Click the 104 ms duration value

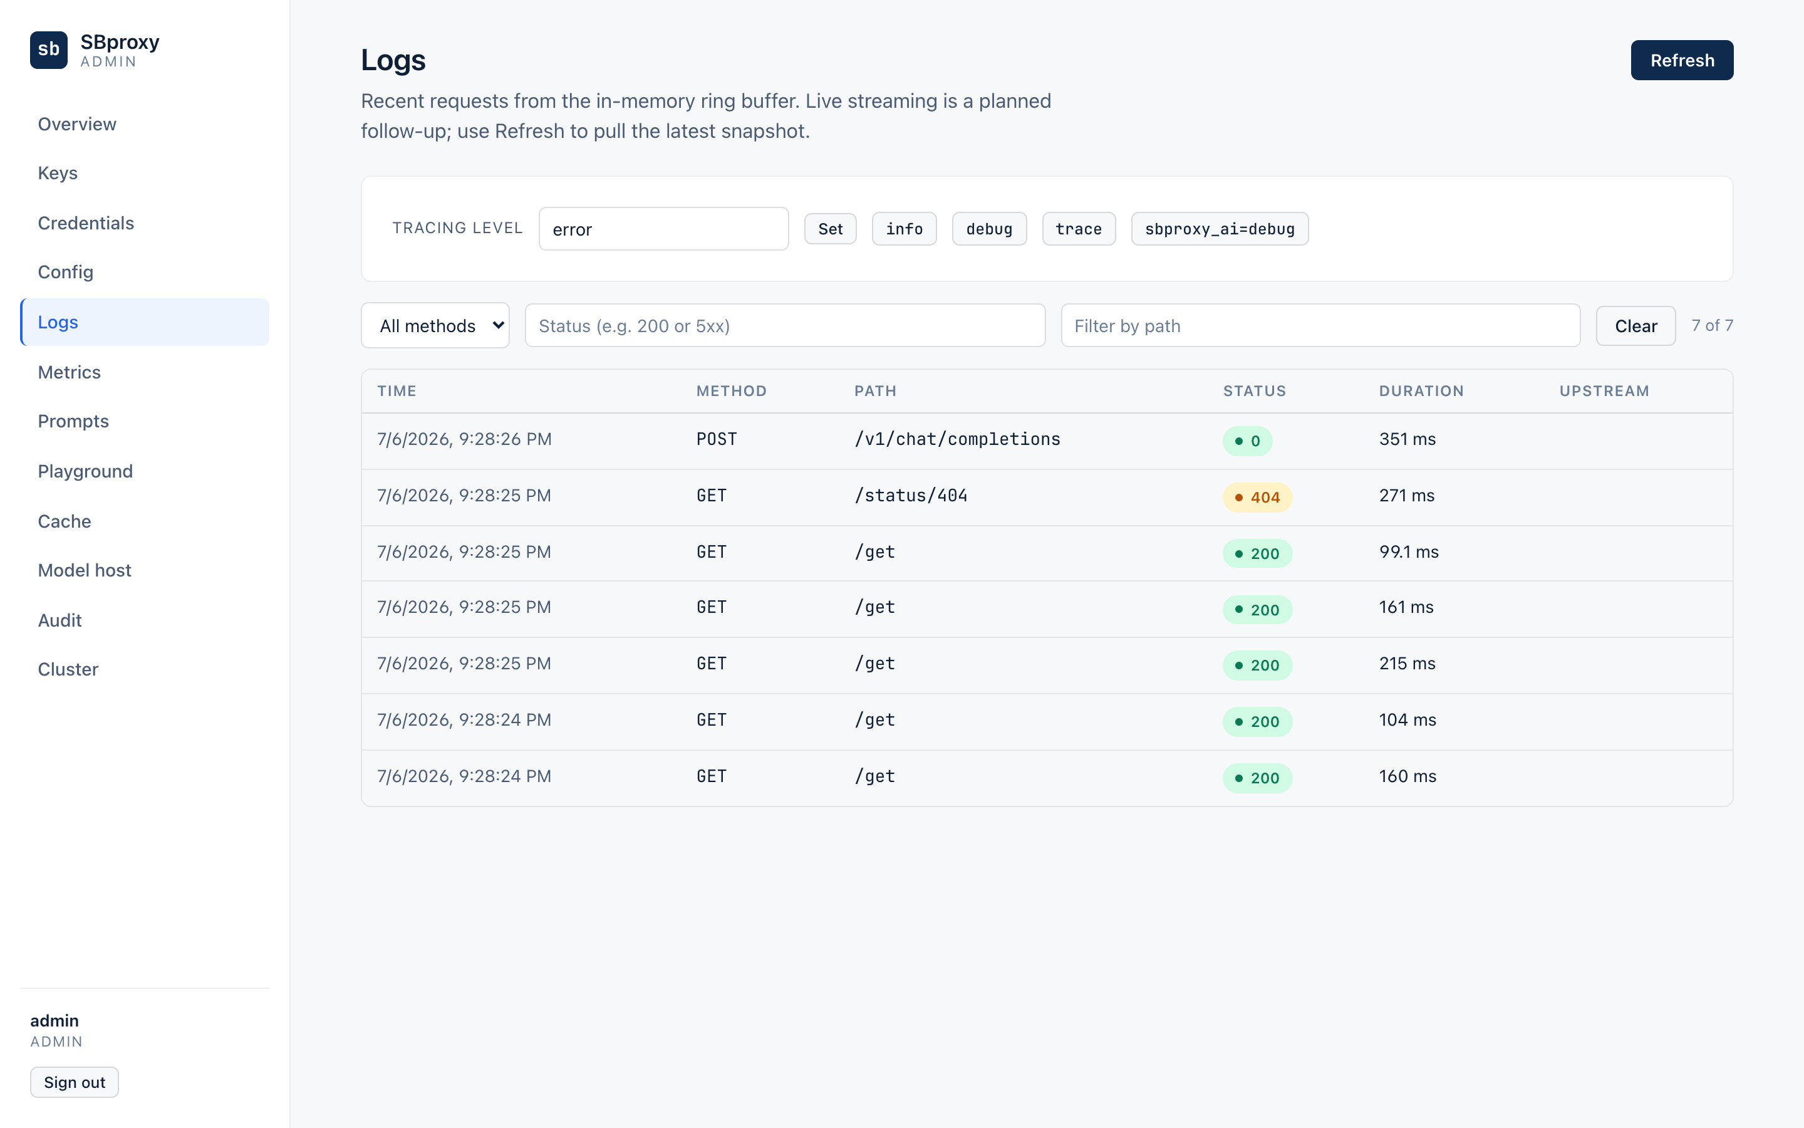(x=1407, y=720)
